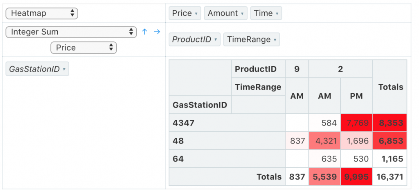Click the Totals column header
The image size is (419, 190).
click(x=390, y=87)
